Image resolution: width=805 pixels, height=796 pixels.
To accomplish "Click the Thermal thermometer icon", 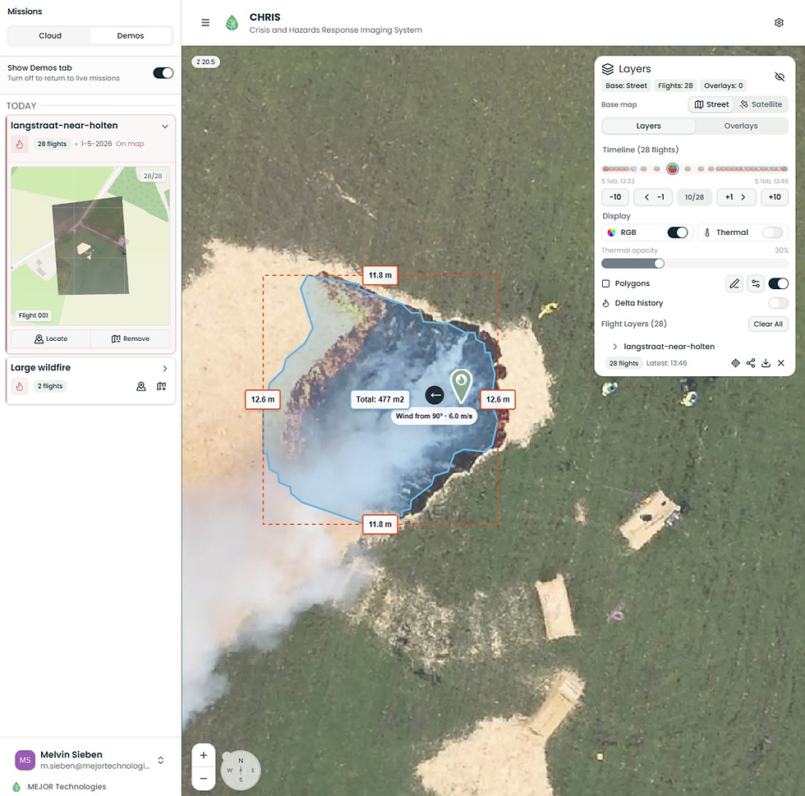I will 707,232.
